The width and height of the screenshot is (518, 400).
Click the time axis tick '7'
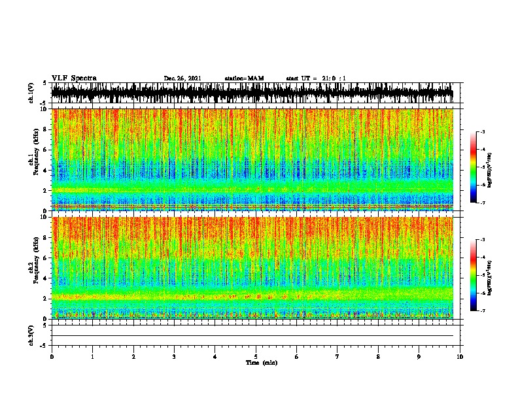337,357
